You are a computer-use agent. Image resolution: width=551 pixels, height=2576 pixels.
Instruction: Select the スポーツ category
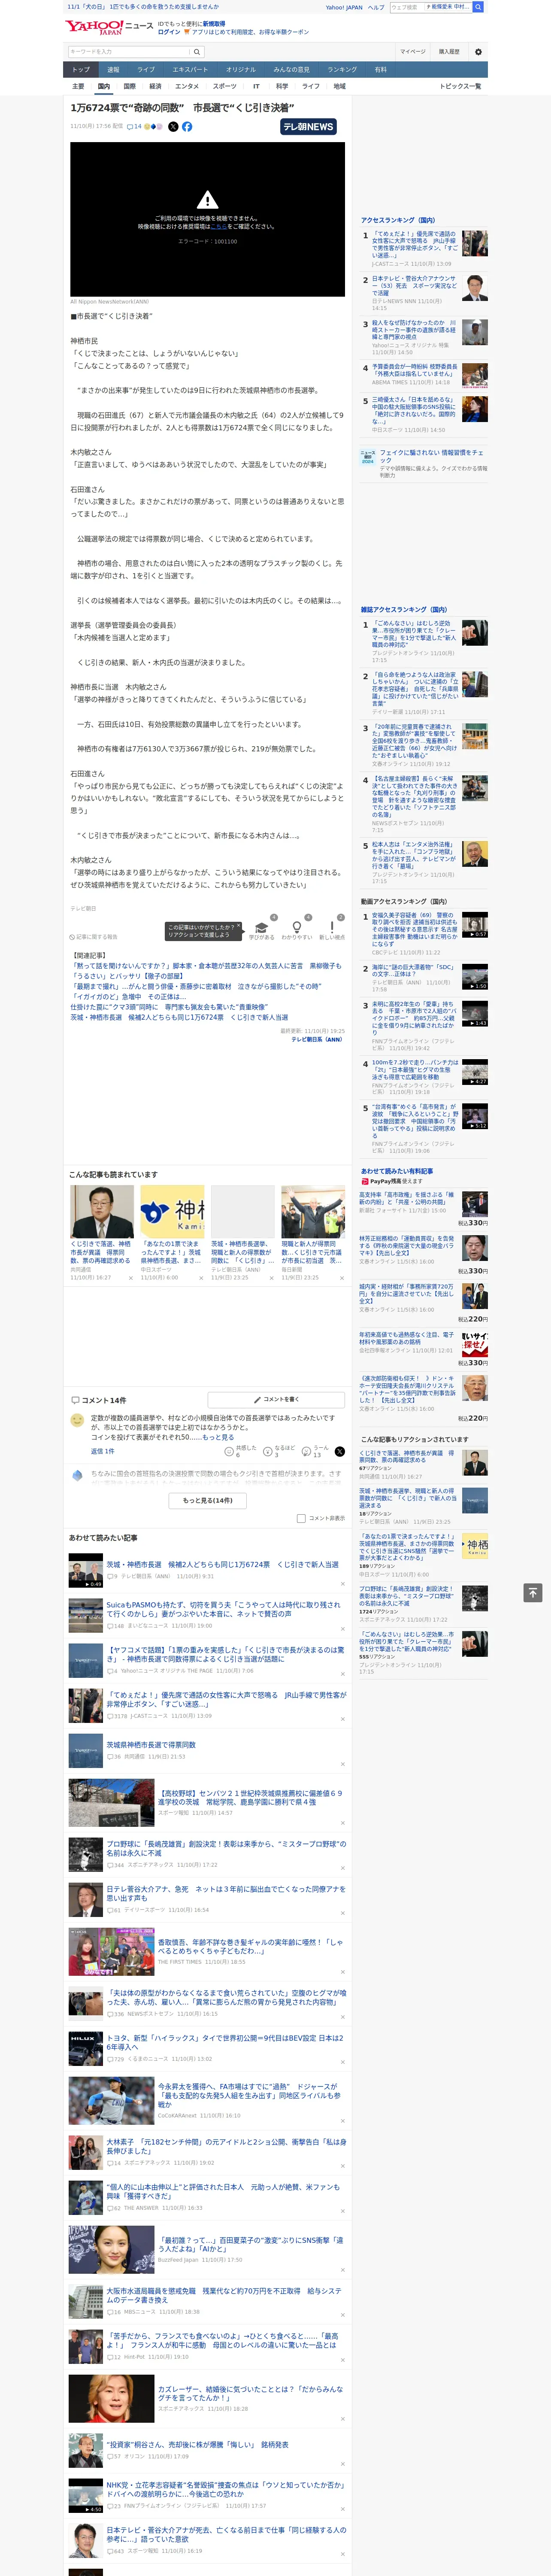(225, 86)
